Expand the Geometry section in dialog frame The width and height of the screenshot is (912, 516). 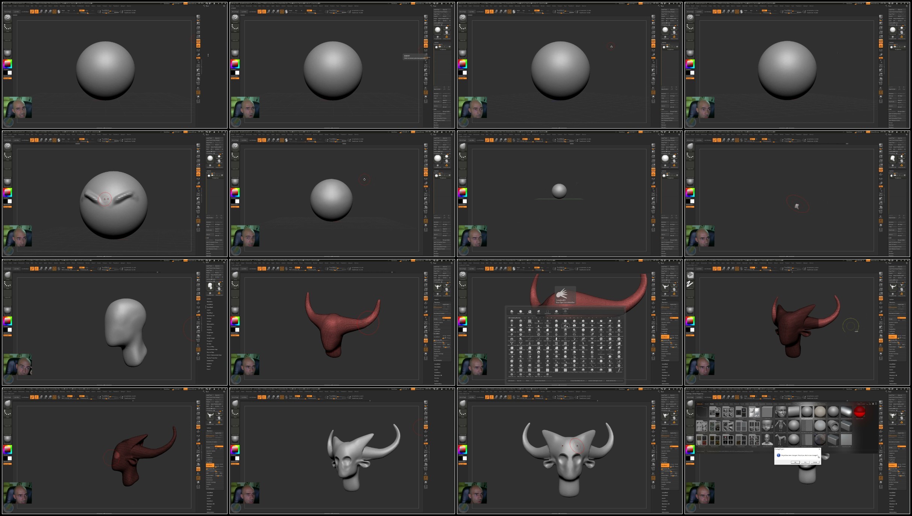[892, 431]
